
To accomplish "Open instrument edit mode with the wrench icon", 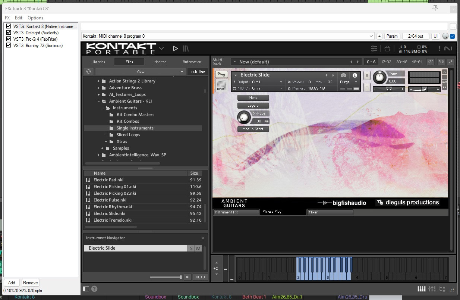I will click(221, 75).
